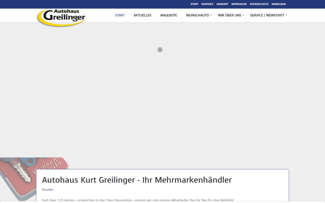The height and width of the screenshot is (203, 325).
Task: Click the slider loading spinner dot
Action: pos(160,50)
